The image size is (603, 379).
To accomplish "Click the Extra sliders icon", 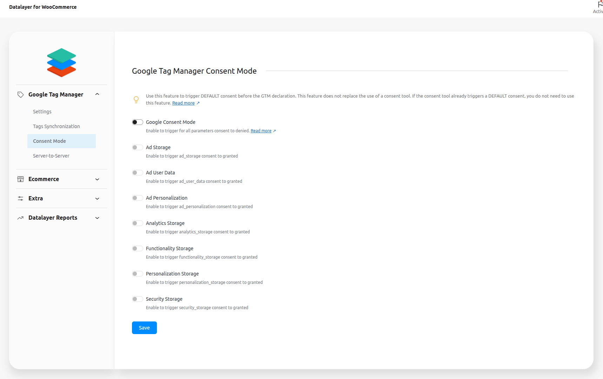I will coord(21,198).
